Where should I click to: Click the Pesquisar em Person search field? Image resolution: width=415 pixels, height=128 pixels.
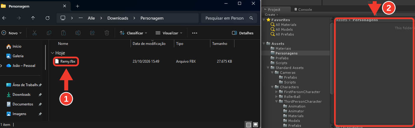(x=229, y=18)
